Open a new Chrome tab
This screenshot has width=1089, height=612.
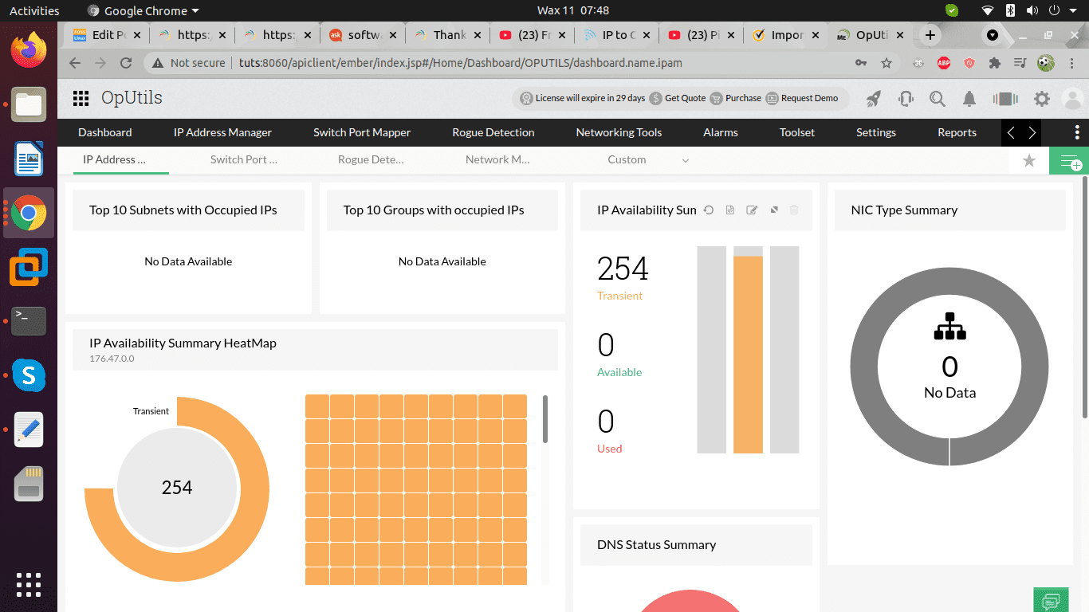click(930, 35)
